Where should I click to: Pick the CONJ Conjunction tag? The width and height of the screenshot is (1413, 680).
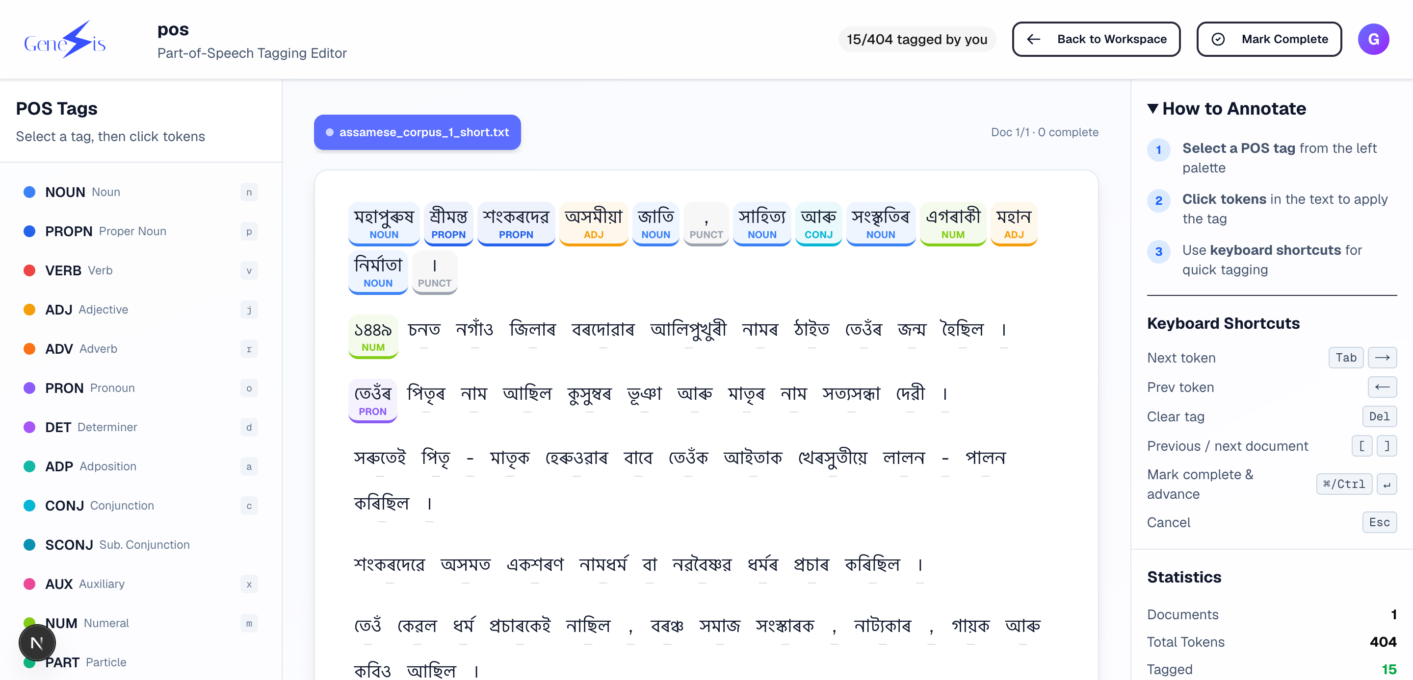tap(141, 506)
